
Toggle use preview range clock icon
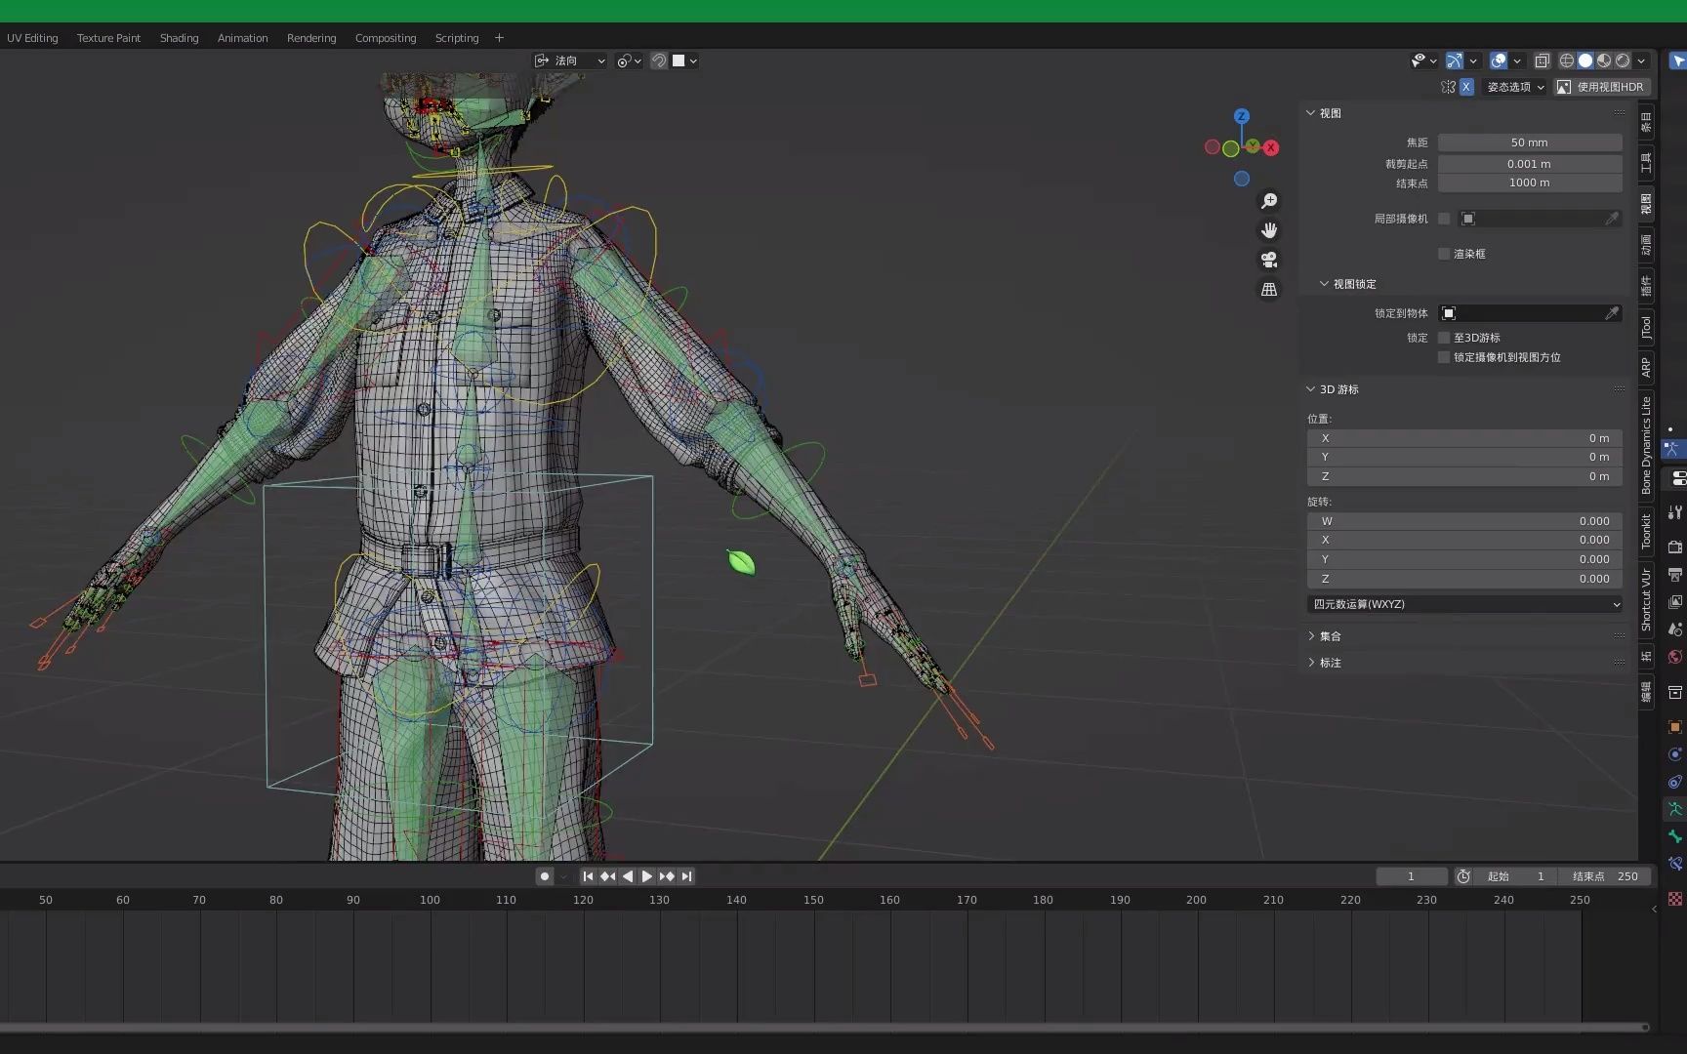pos(1463,876)
